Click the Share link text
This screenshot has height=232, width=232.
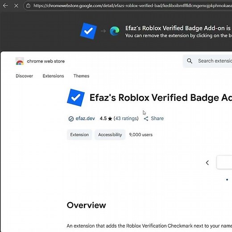(157, 118)
